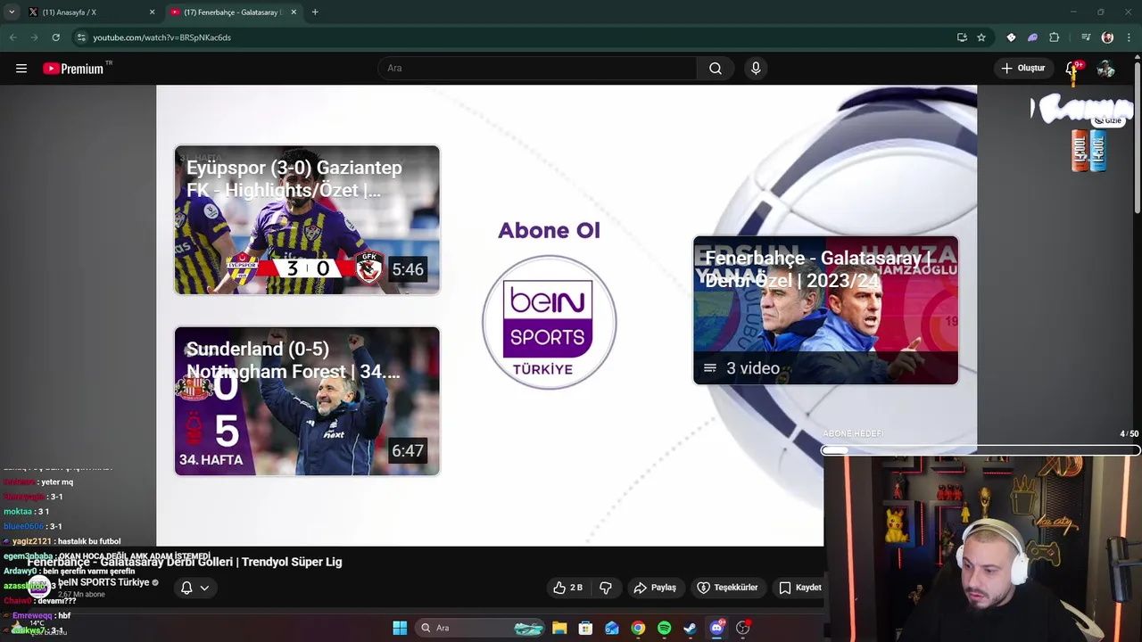
Task: Open the Chrome profile avatar
Action: (x=1107, y=37)
